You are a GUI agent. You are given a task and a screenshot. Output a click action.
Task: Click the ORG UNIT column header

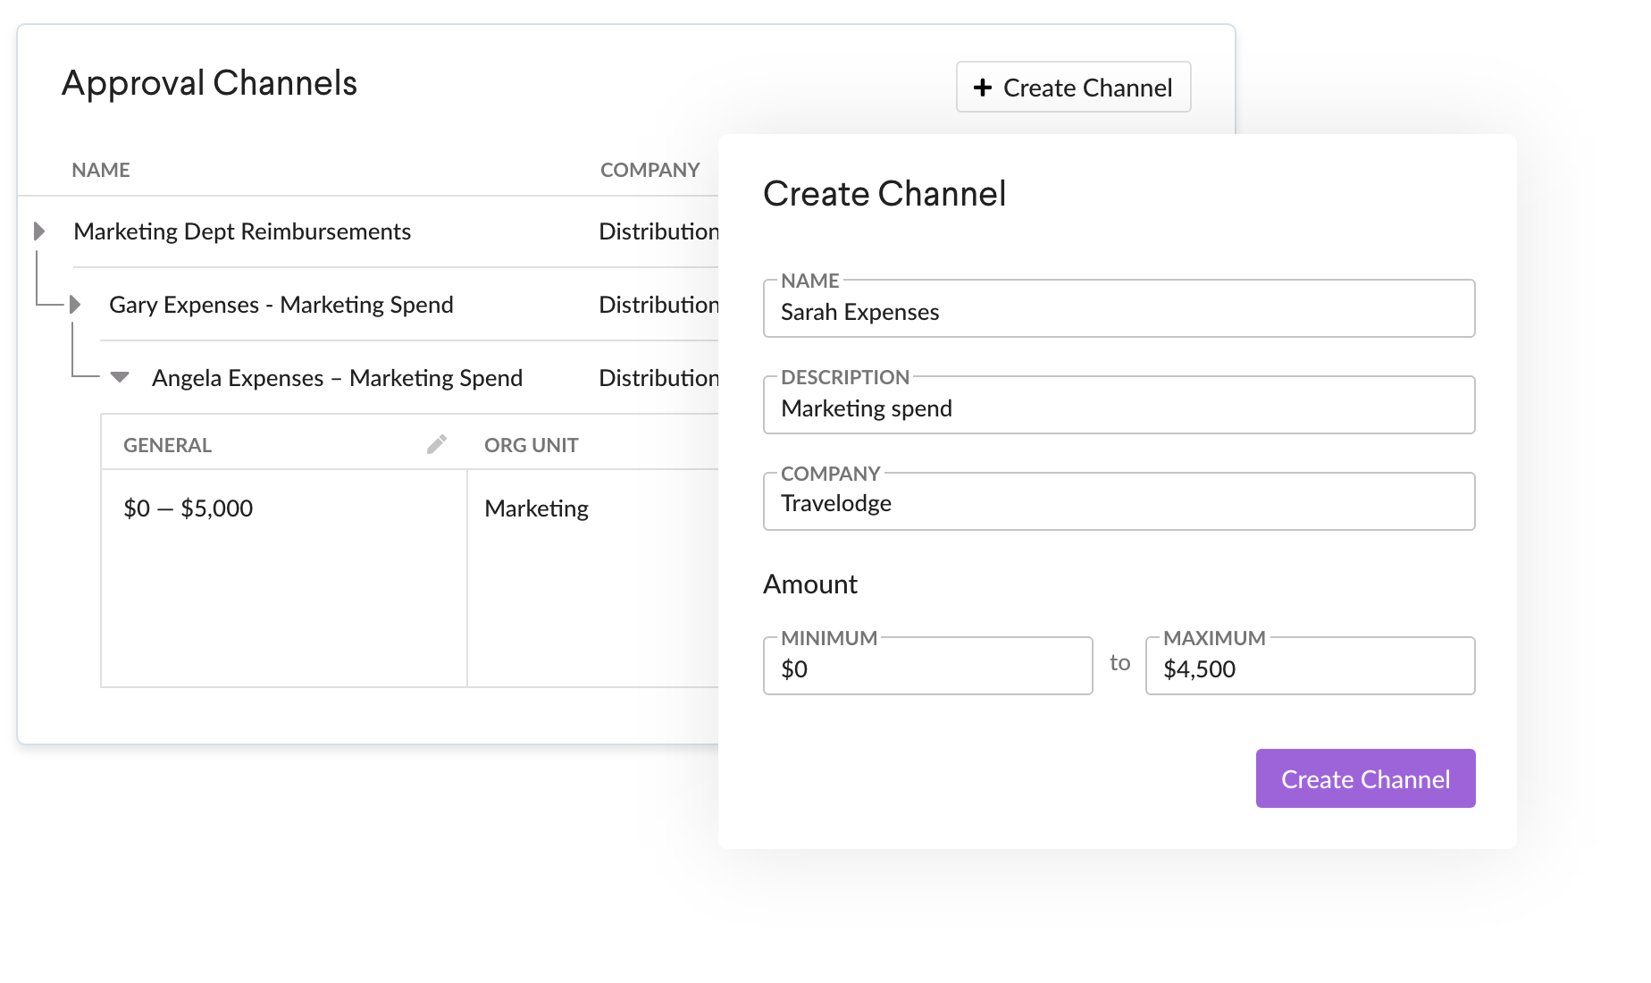pyautogui.click(x=532, y=445)
